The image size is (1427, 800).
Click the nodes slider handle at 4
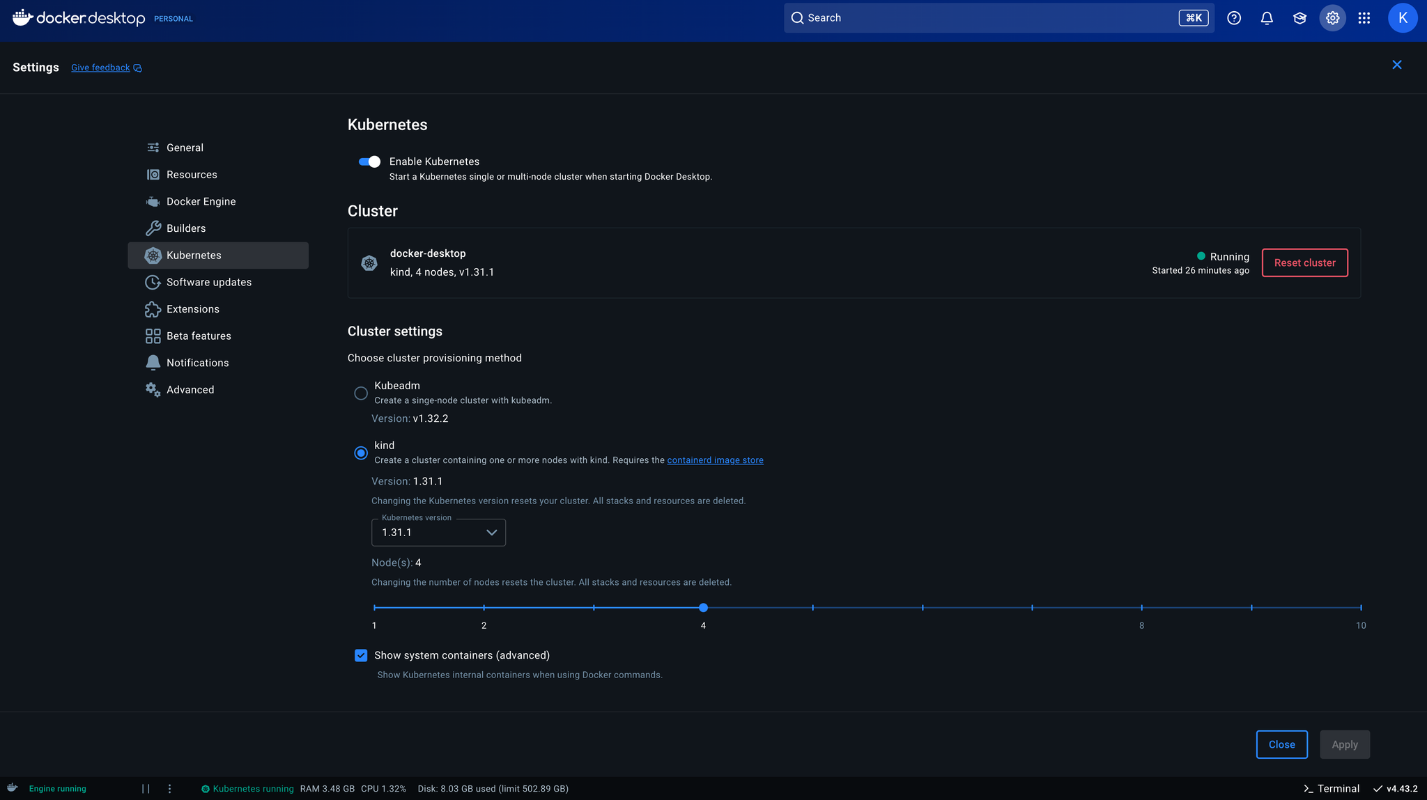[703, 608]
